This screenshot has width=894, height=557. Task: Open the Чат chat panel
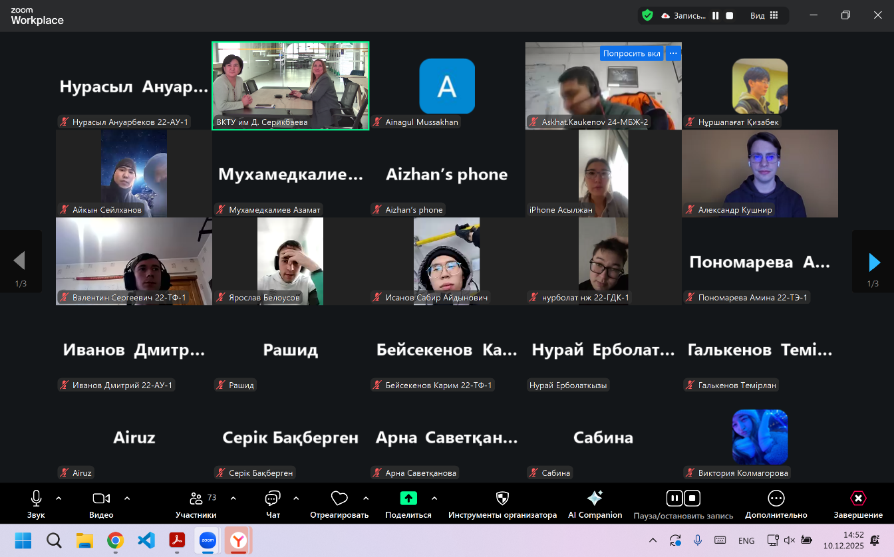point(273,499)
